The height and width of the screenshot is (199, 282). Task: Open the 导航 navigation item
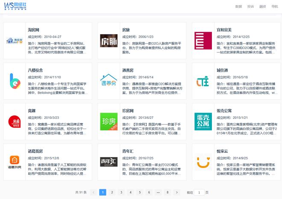[275, 6]
